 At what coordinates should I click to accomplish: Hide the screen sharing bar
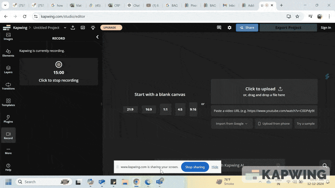pos(215,167)
